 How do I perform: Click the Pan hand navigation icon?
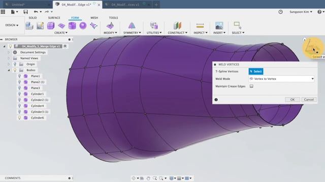[x=148, y=178]
